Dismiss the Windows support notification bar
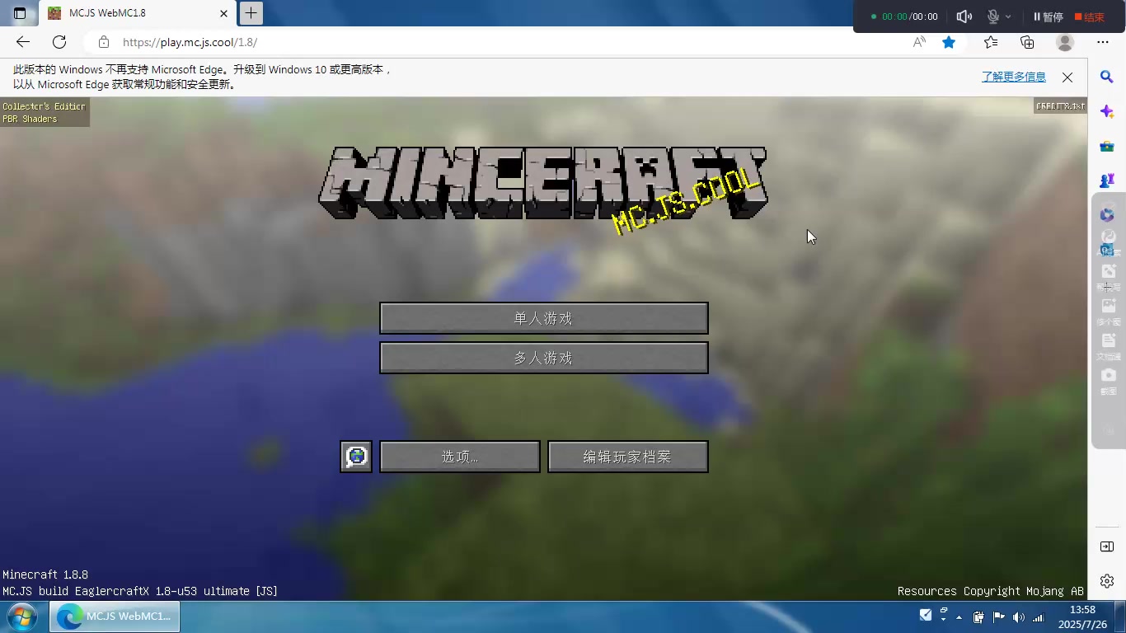This screenshot has height=633, width=1126. [1067, 77]
